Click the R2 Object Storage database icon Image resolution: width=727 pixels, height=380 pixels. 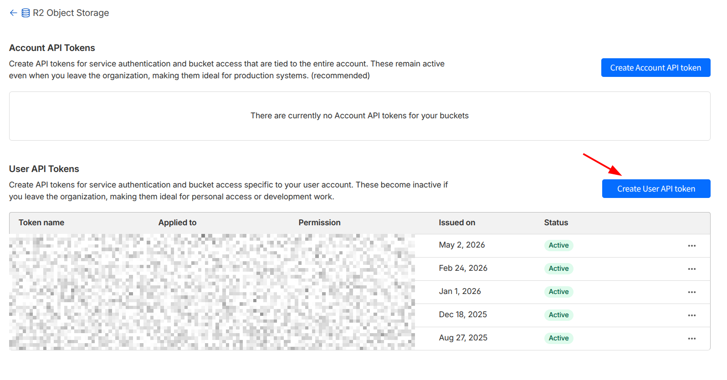(x=26, y=13)
